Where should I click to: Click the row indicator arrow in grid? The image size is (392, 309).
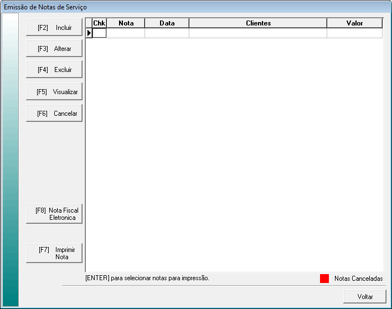[89, 33]
